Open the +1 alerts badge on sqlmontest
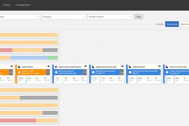Viewport: 189px width, 126px height. point(48,72)
